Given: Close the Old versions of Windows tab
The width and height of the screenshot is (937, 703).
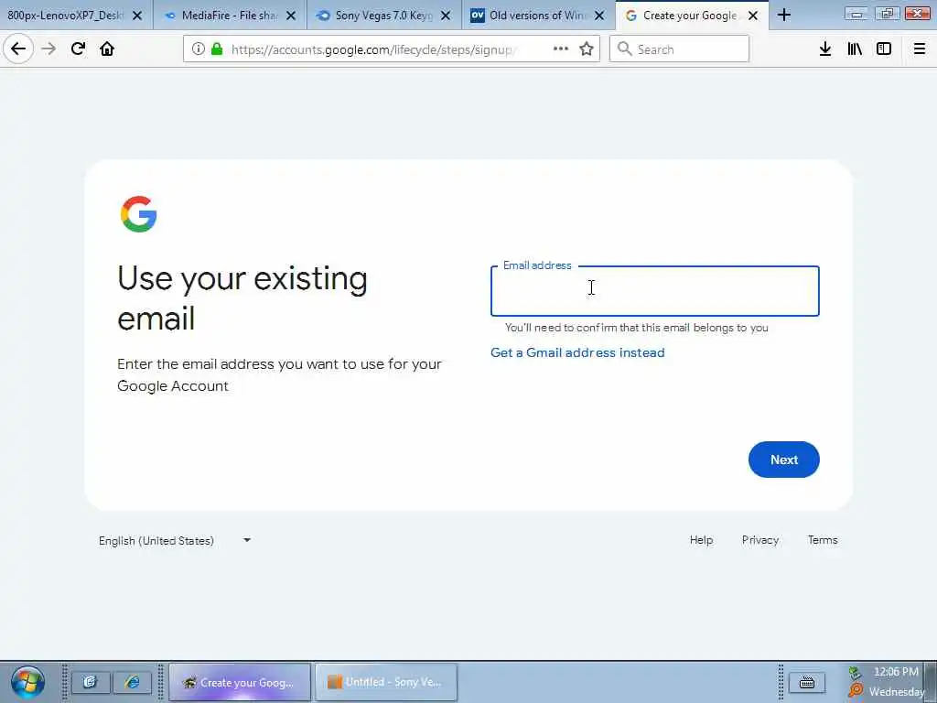Looking at the screenshot, I should click(599, 16).
